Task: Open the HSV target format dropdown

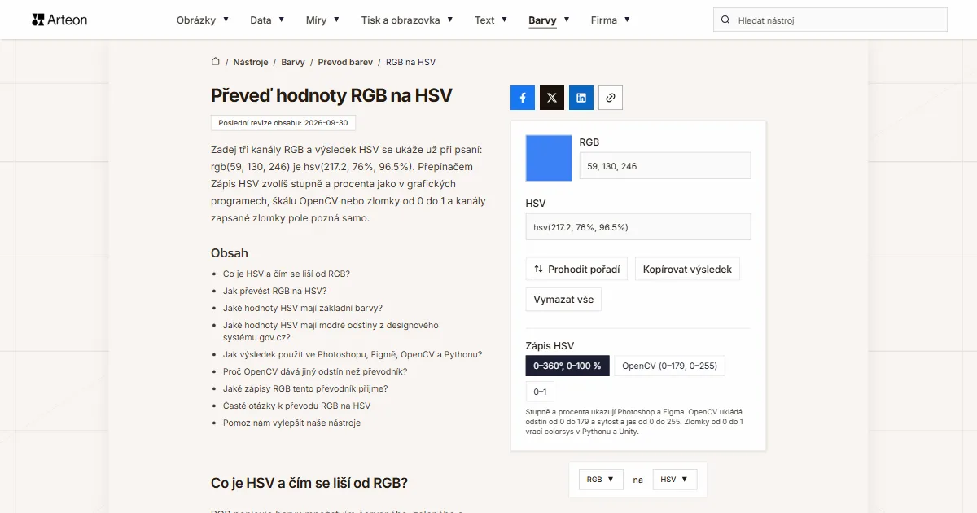Action: [675, 480]
